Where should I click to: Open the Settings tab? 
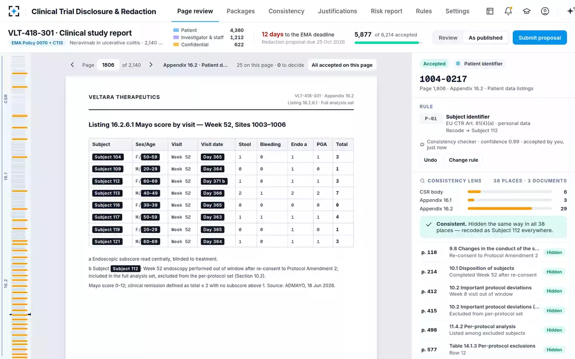tap(457, 11)
